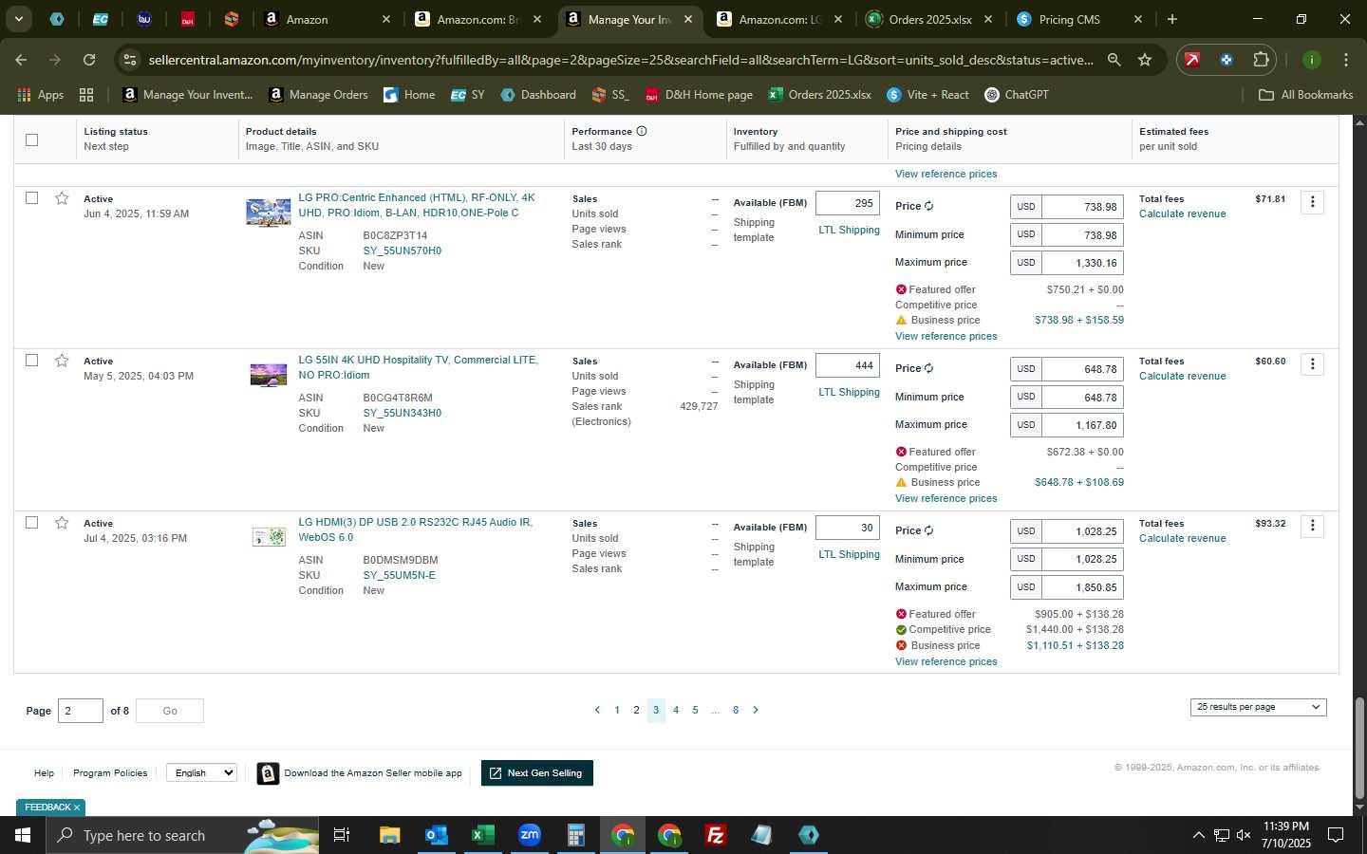Open All Bookmarks folder
Screen dimensions: 1367x854
(x=1305, y=95)
